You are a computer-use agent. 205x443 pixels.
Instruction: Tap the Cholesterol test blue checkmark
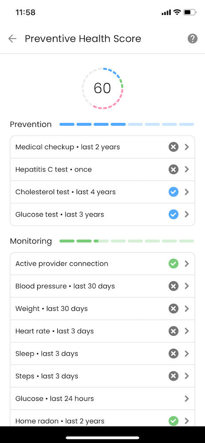tap(173, 192)
